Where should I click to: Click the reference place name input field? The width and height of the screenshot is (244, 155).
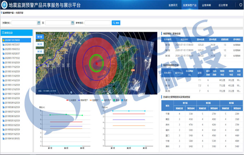98,23
